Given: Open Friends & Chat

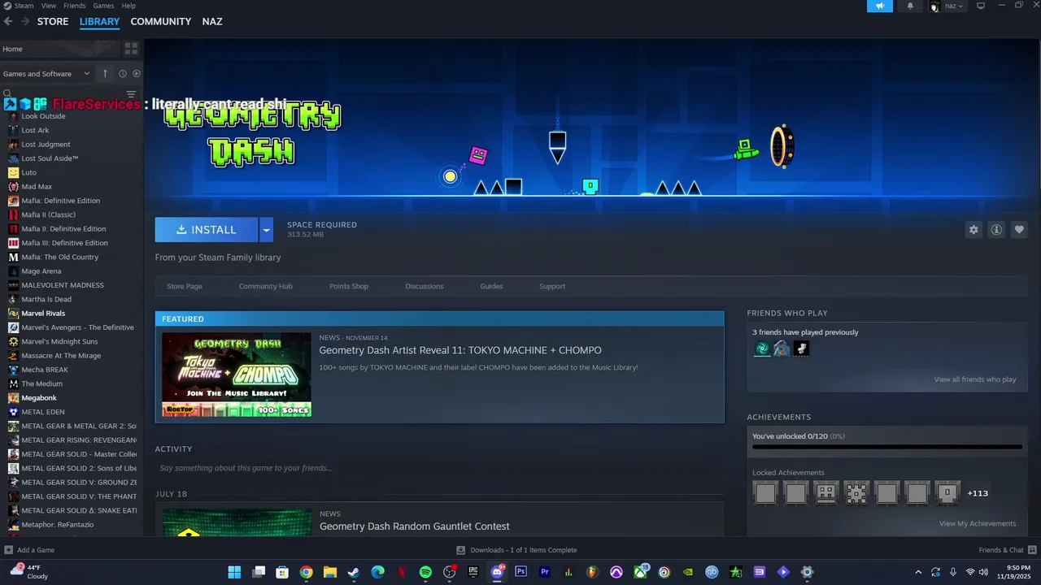Looking at the screenshot, I should point(1006,550).
